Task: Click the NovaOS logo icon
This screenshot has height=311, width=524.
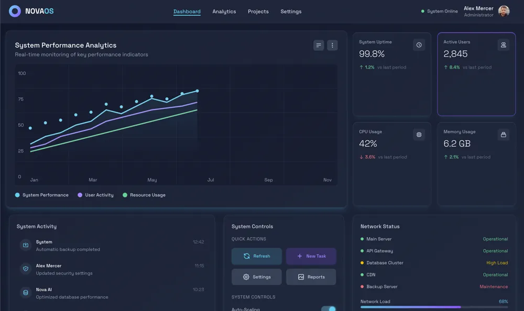Action: click(x=15, y=12)
